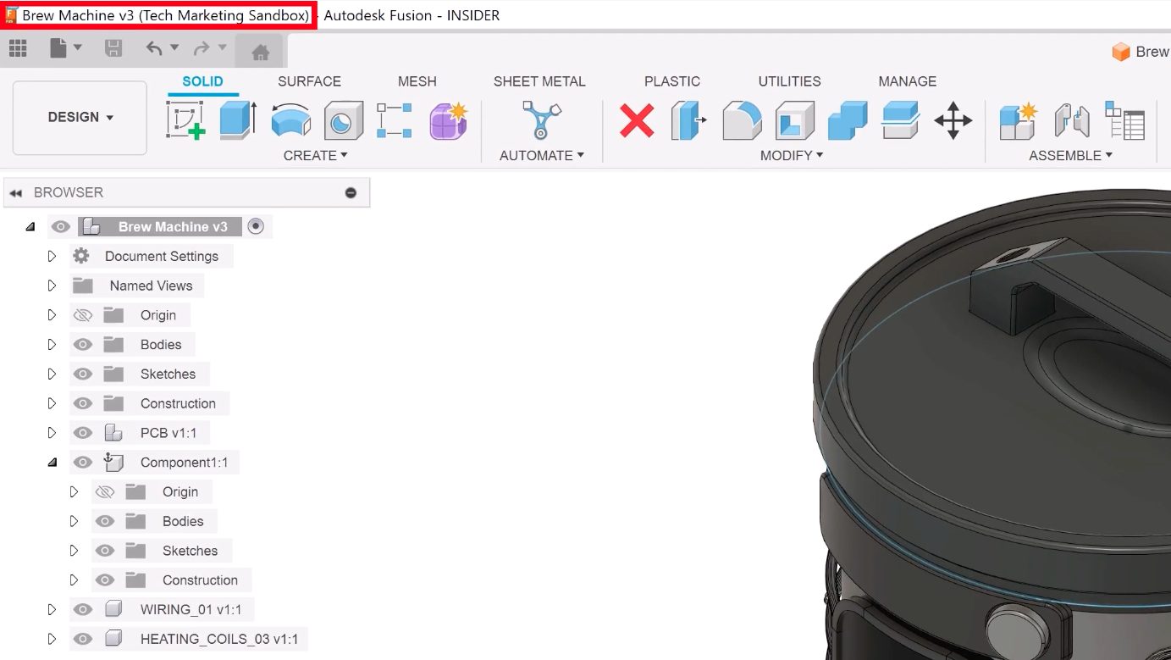Viewport: 1171px width, 660px height.
Task: Click the MODIFY panel label
Action: pos(791,155)
